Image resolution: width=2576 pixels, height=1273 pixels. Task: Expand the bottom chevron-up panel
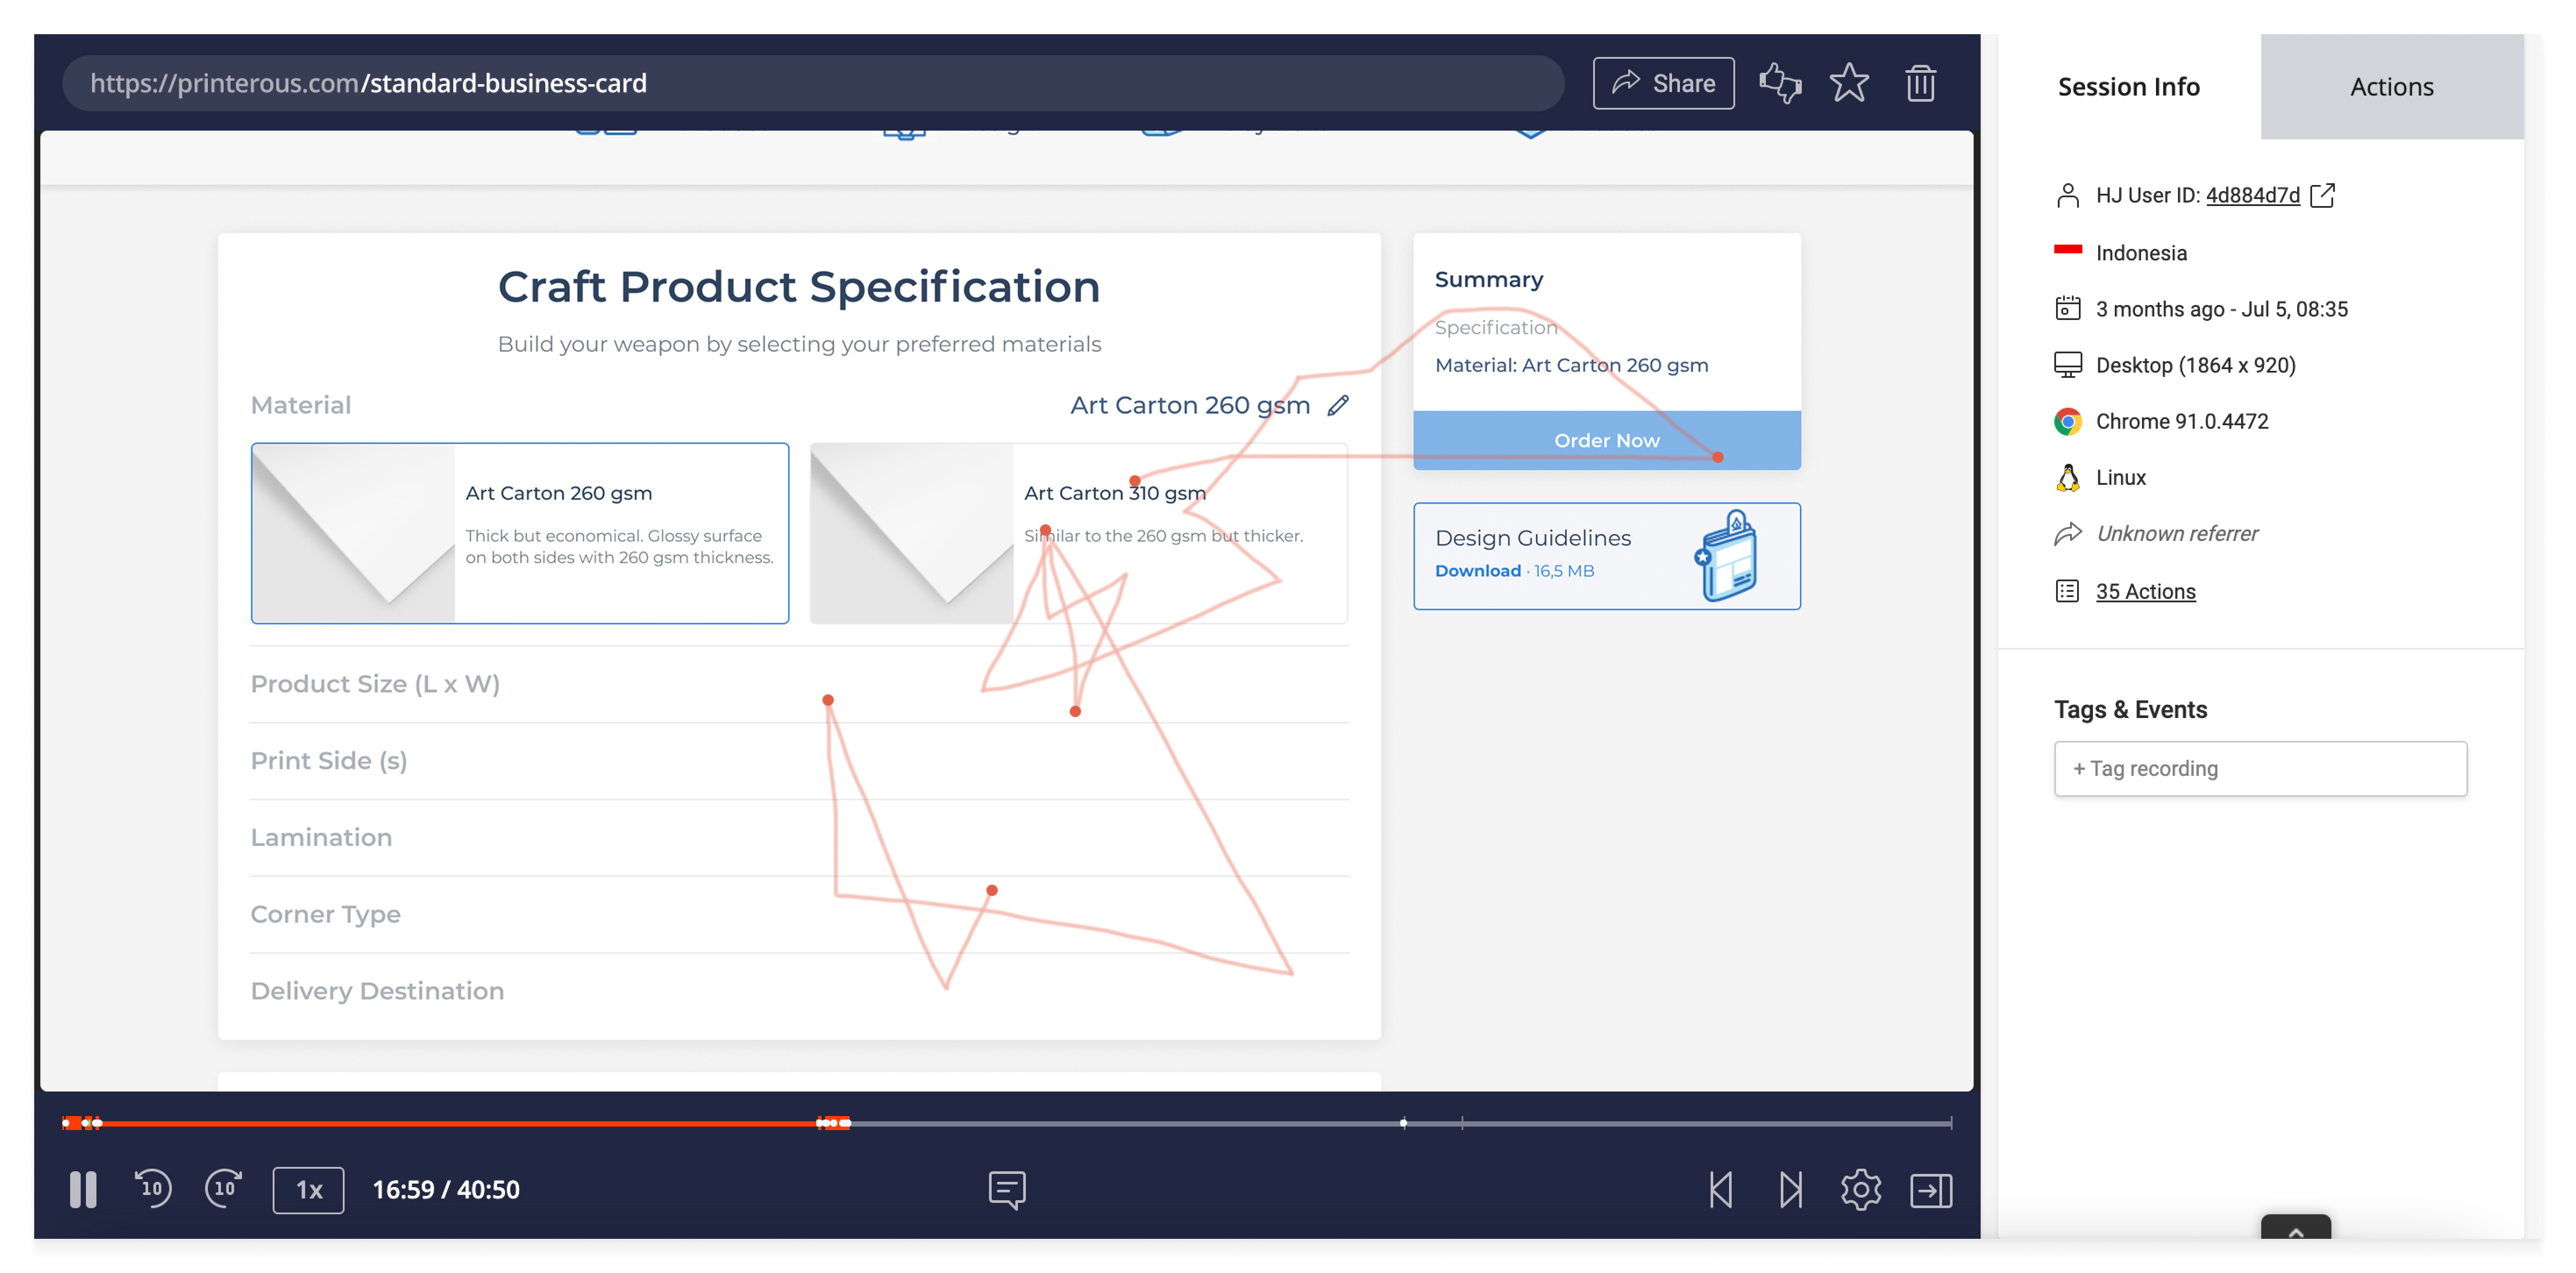click(2295, 1228)
